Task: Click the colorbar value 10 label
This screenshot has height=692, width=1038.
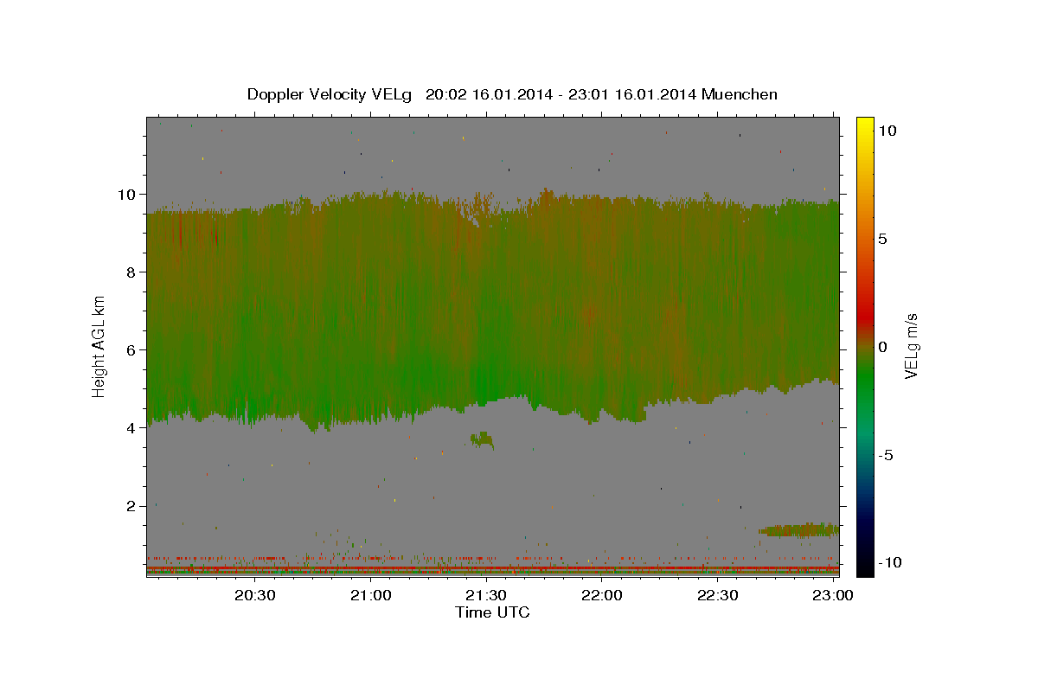Action: click(887, 131)
